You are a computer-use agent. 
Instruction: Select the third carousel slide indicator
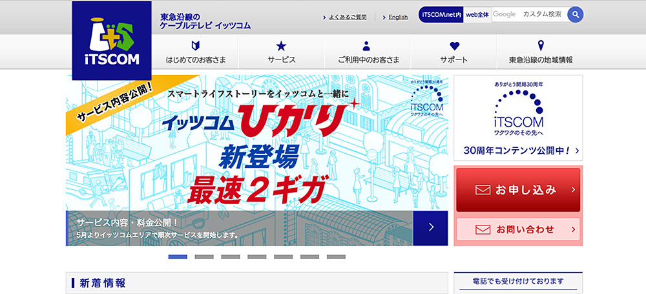click(231, 257)
